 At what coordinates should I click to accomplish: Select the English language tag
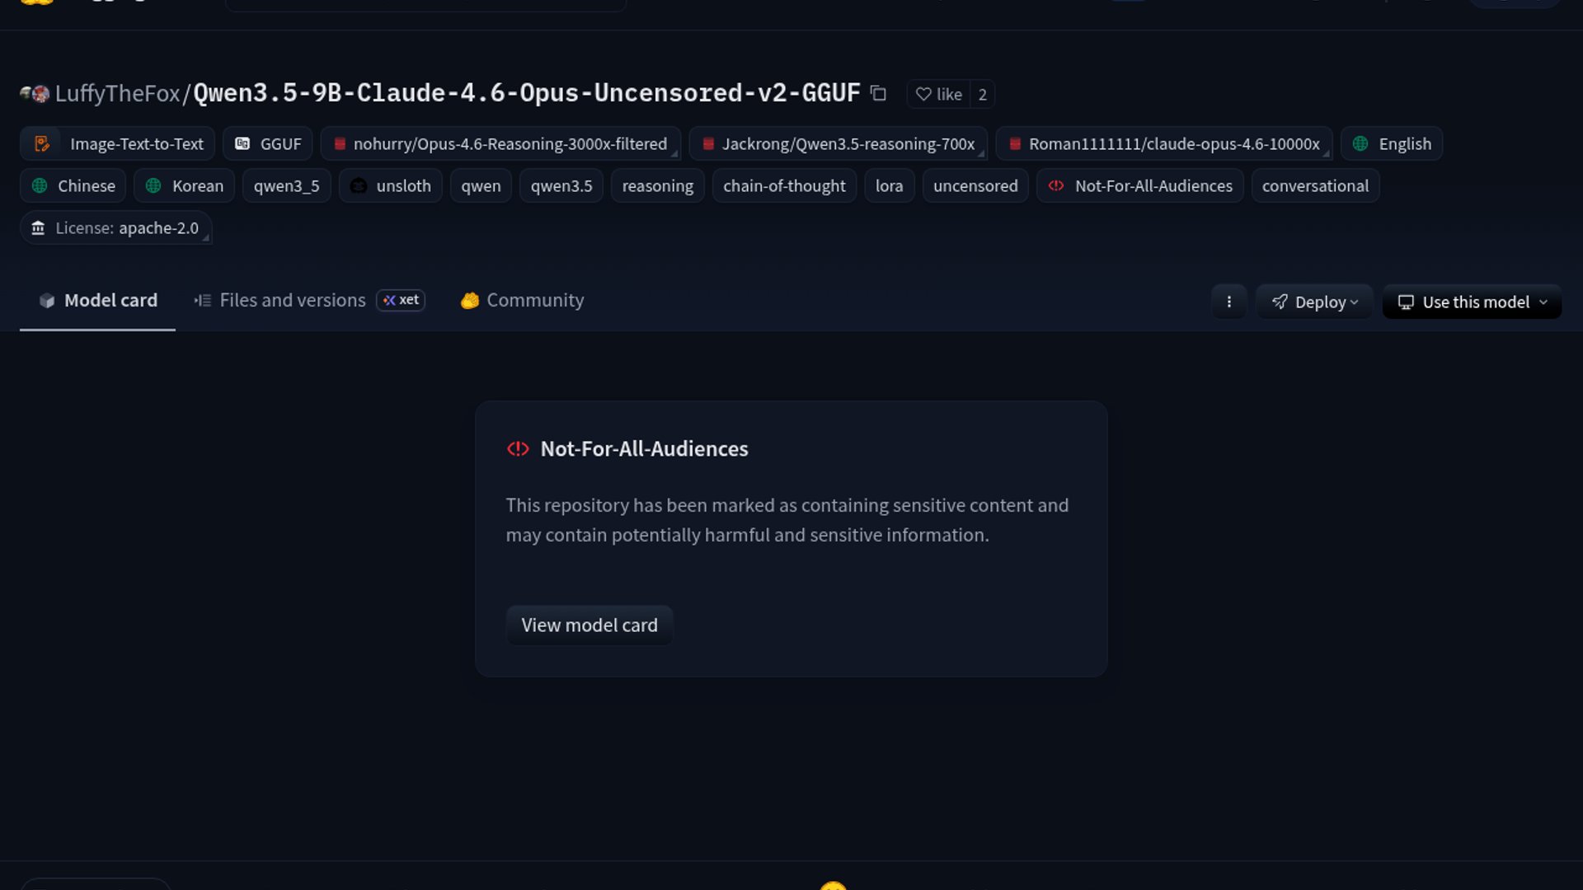(1392, 144)
